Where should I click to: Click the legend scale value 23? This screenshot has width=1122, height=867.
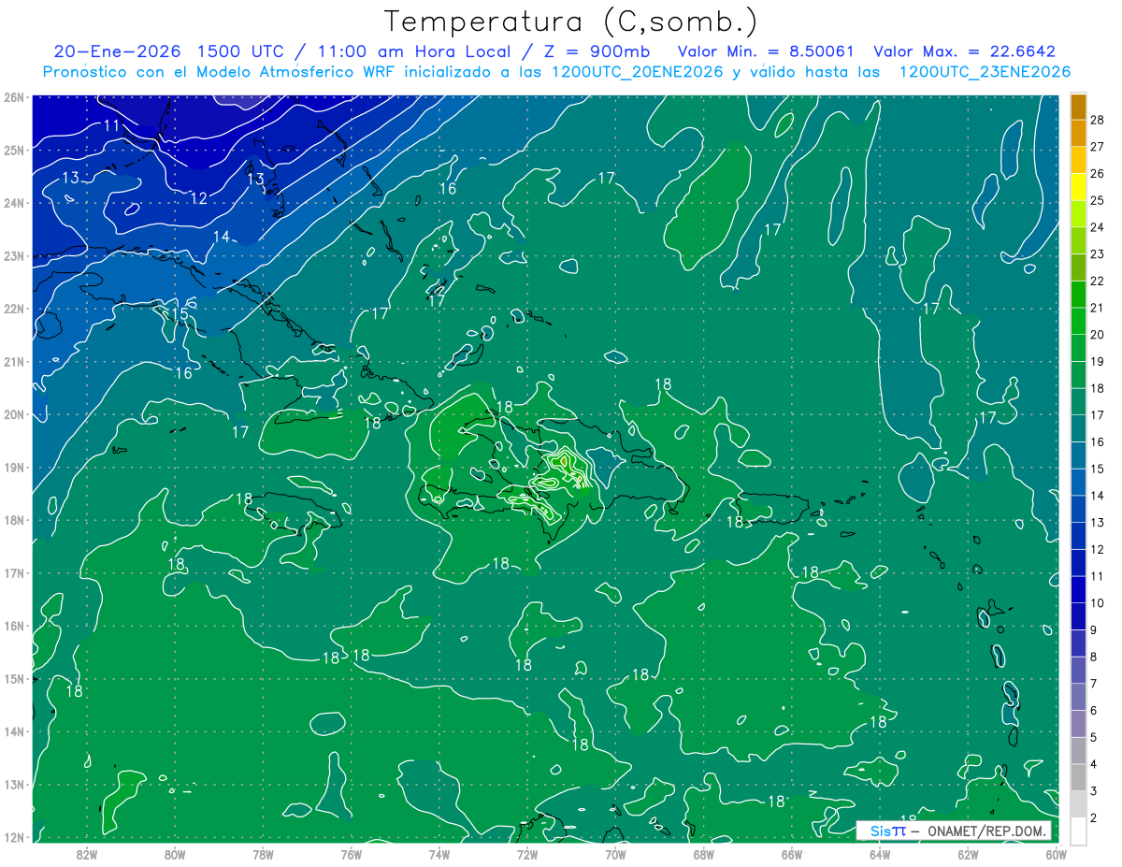[1097, 253]
